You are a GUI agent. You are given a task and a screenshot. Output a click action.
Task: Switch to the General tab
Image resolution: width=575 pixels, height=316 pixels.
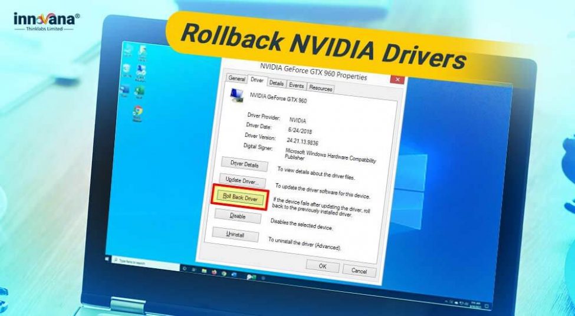click(236, 78)
